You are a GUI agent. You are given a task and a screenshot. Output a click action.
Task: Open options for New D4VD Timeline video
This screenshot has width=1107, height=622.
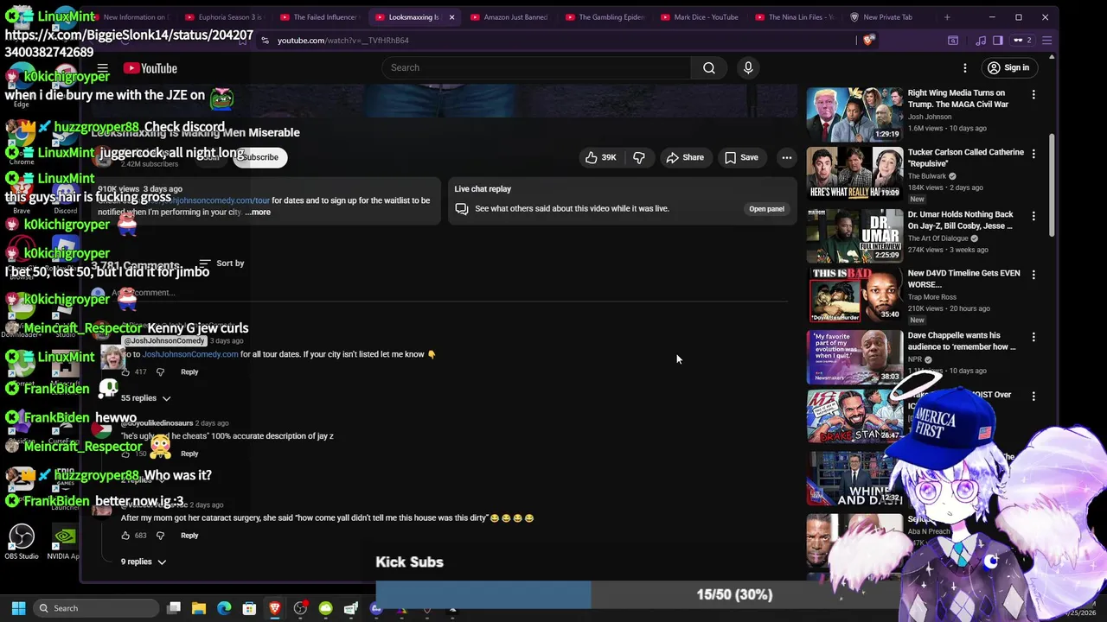(1033, 275)
